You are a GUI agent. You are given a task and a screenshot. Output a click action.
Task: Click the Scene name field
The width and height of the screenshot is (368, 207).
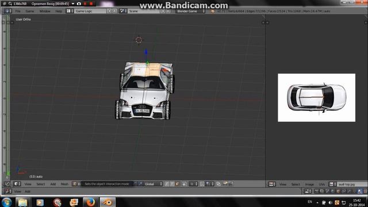click(x=144, y=11)
